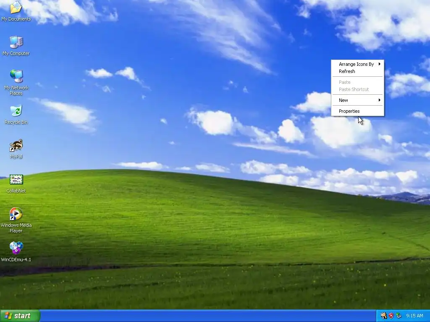This screenshot has width=430, height=322.
Task: Click the Safely Remove Hardware tray icon
Action: pyautogui.click(x=399, y=316)
